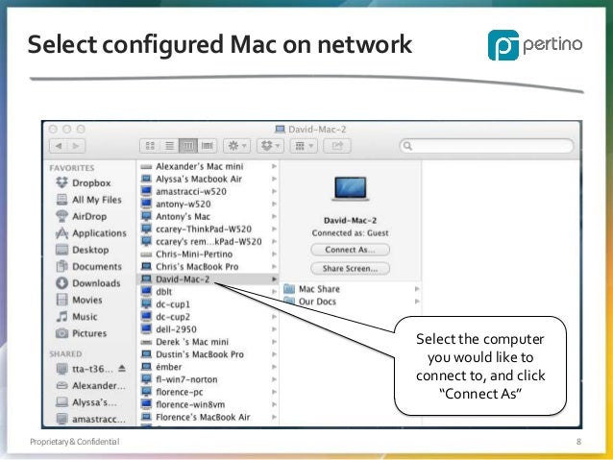
Task: Open Downloads folder in sidebar
Action: (x=88, y=283)
